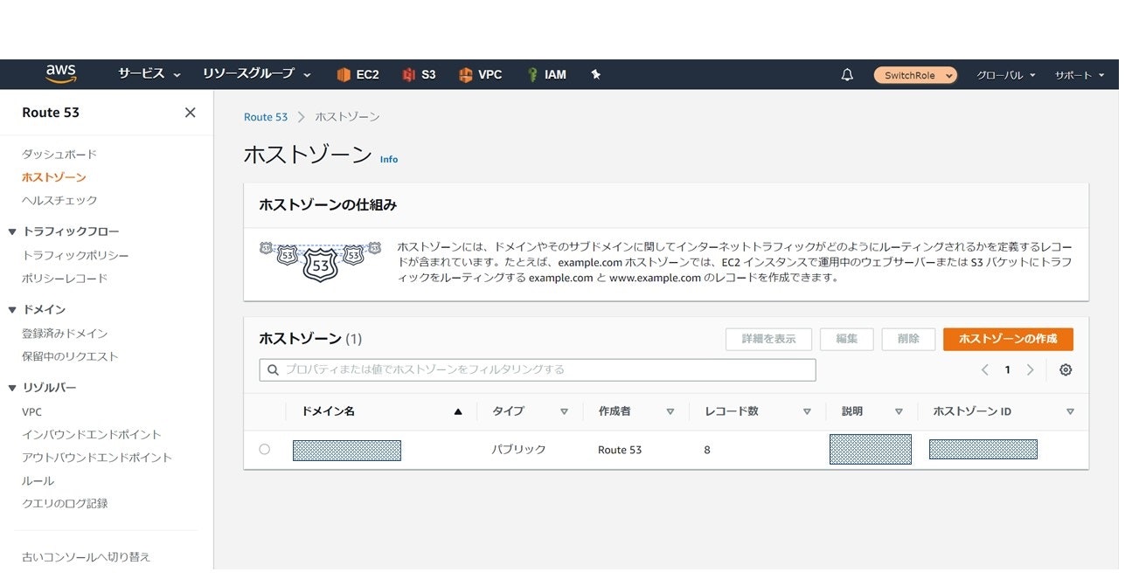1125x579 pixels.
Task: Click the pin shortcut star icon
Action: click(595, 74)
